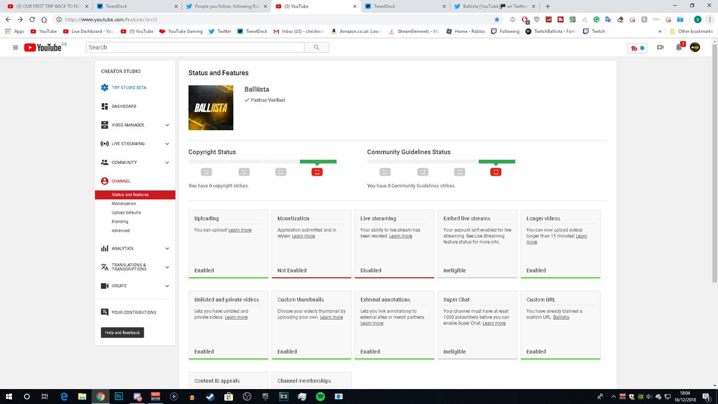
Task: Open a new Chrome tab
Action: click(547, 6)
